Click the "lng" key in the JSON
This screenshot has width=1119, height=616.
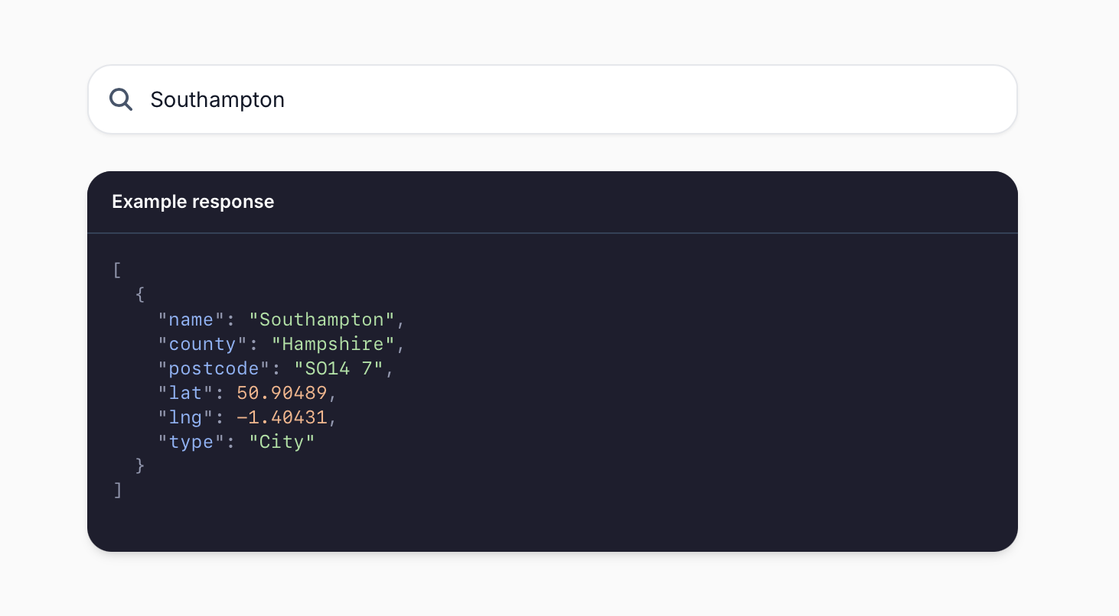(184, 417)
